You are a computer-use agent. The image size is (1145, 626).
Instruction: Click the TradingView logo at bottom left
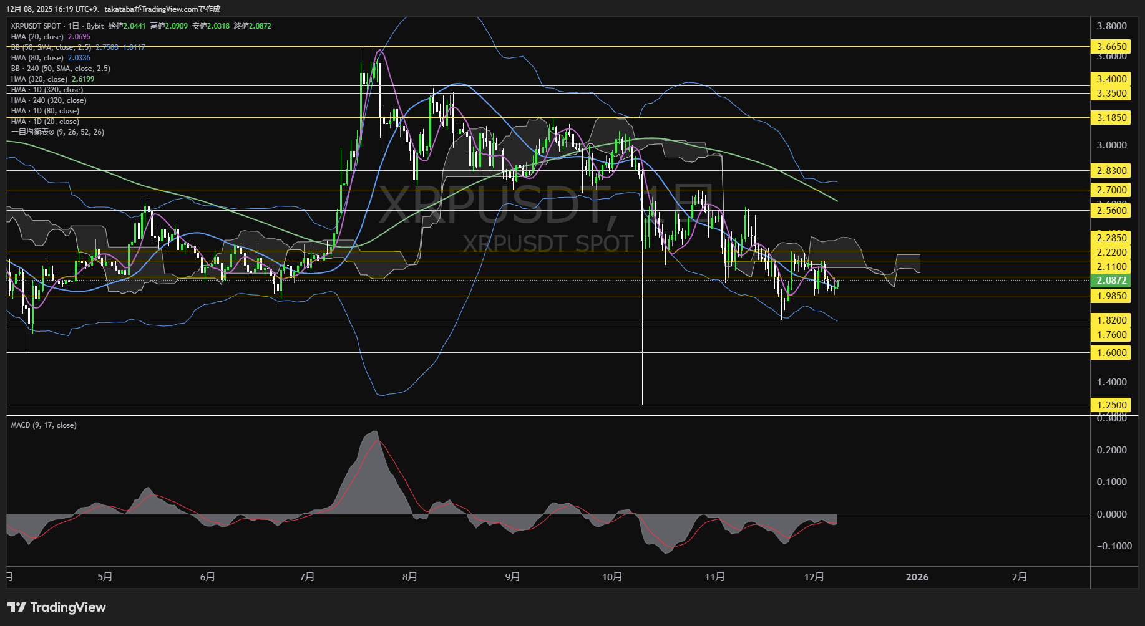click(x=56, y=607)
